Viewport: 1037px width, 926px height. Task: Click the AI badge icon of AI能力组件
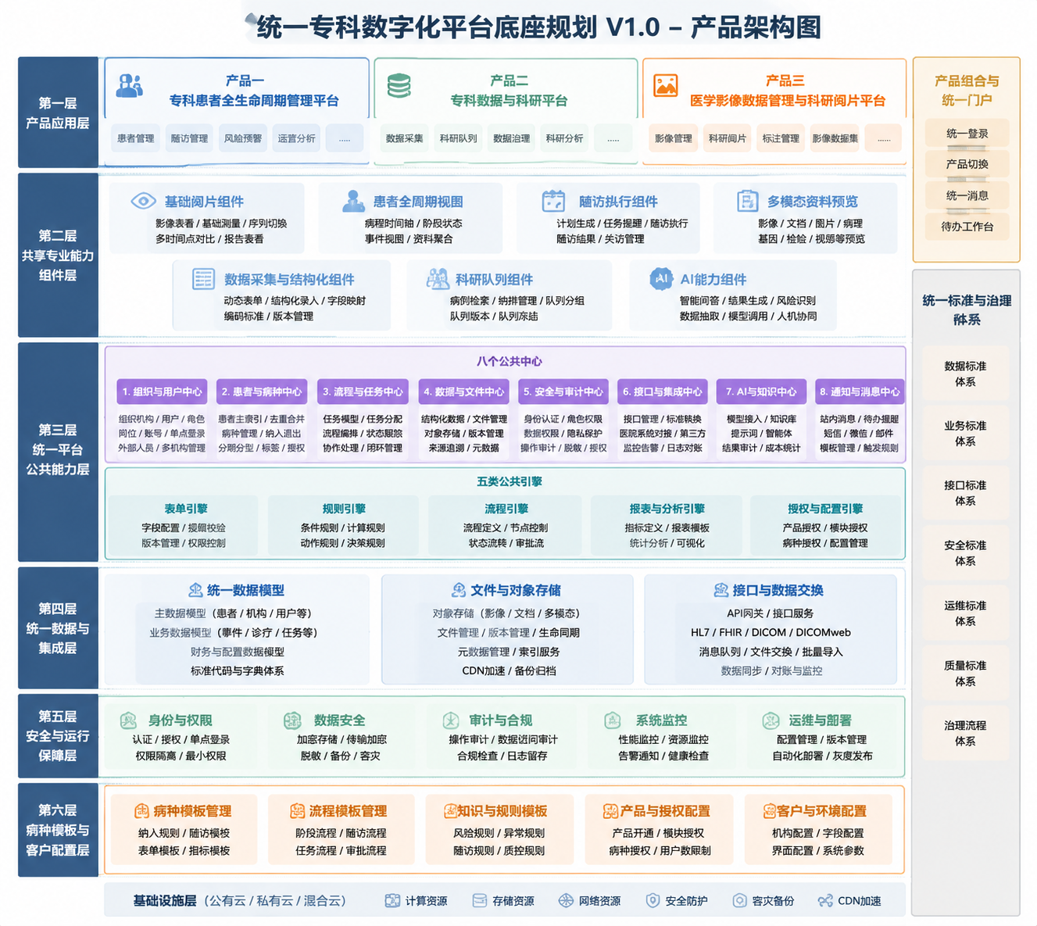pos(661,279)
